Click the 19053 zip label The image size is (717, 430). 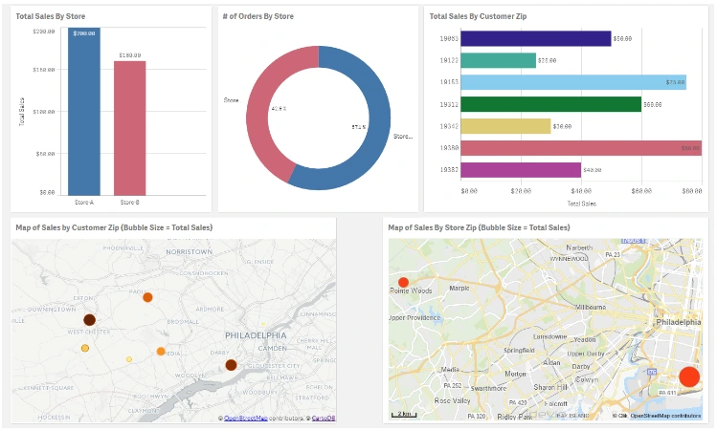tap(449, 39)
